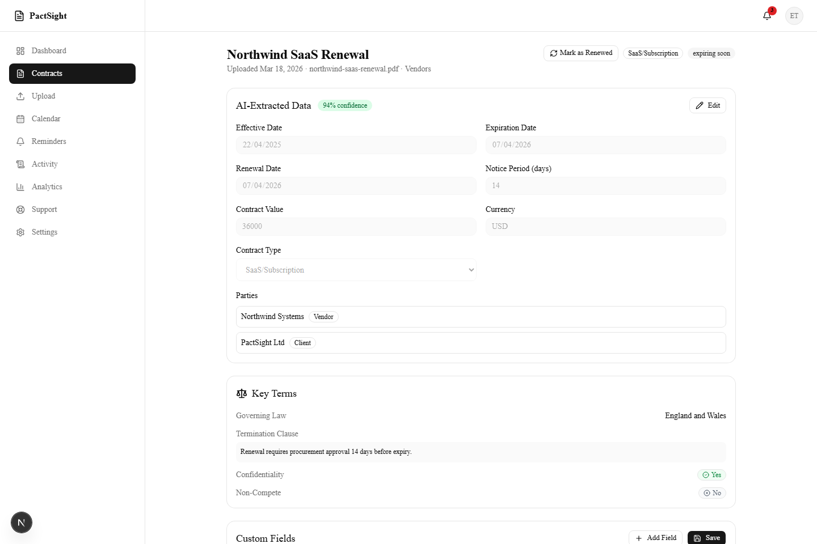Screen dimensions: 817x544
Task: Click the Expiration Date input field
Action: (x=605, y=145)
